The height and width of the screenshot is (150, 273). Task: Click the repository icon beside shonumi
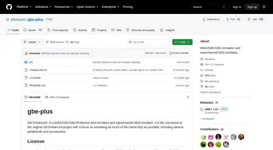coord(8,19)
